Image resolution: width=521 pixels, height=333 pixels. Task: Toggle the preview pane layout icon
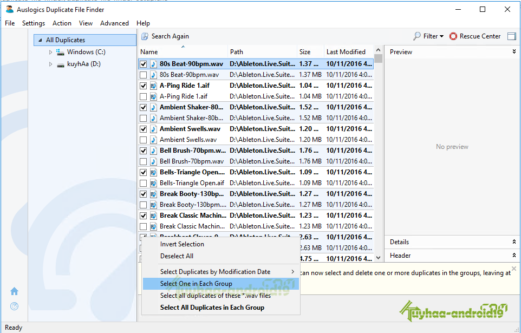[512, 36]
